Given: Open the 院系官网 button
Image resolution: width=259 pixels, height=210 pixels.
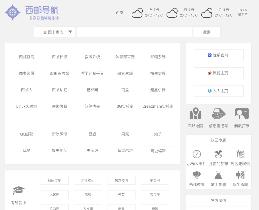Looking at the screenshot, I should click(x=218, y=55).
